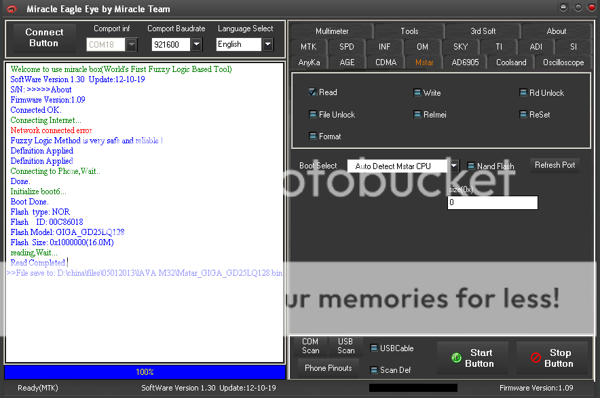Check the Rd Unlock option
Viewport: 600px width, 398px height.
[x=523, y=92]
